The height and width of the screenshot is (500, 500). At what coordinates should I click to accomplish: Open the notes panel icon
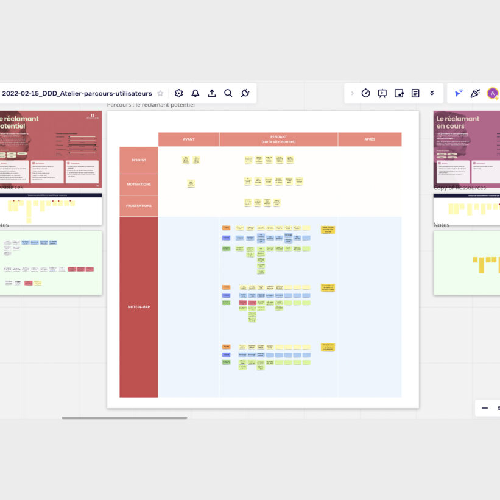[x=415, y=93]
